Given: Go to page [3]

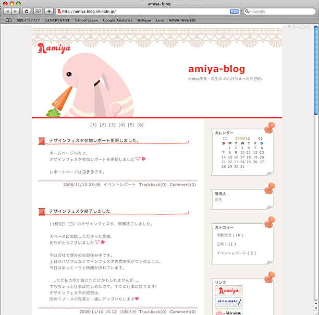Looking at the screenshot, I should pos(112,125).
